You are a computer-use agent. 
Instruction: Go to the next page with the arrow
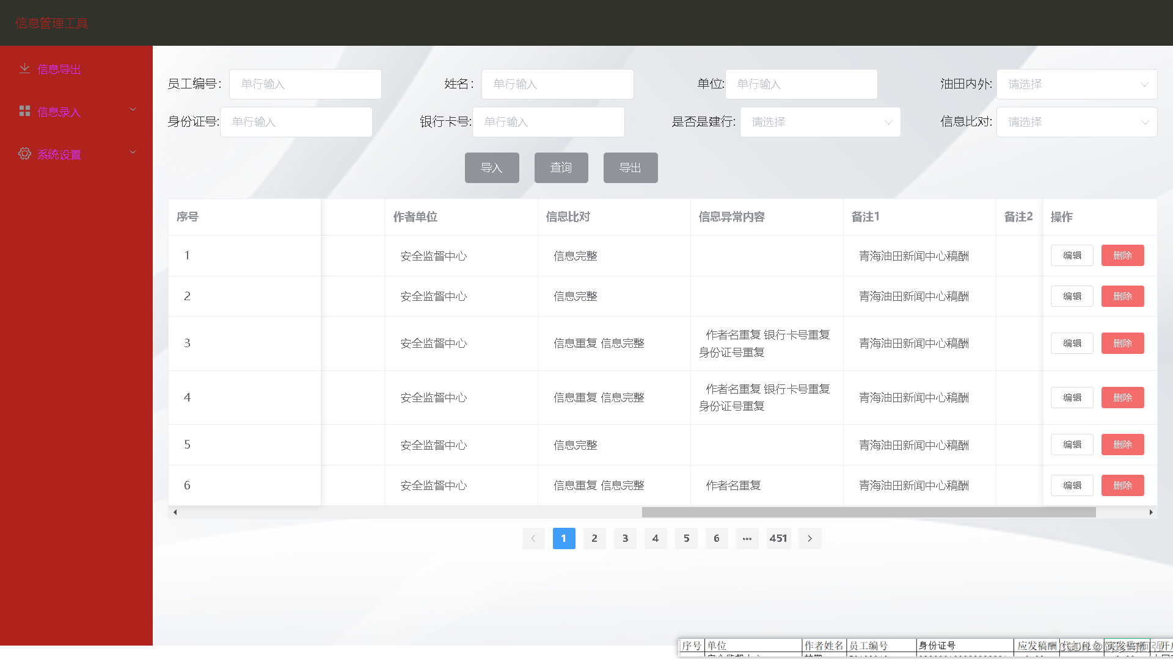(x=809, y=538)
